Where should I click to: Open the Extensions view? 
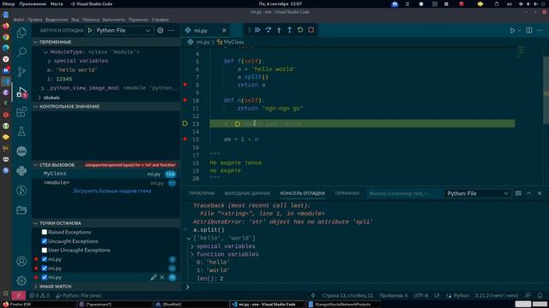coord(21,112)
